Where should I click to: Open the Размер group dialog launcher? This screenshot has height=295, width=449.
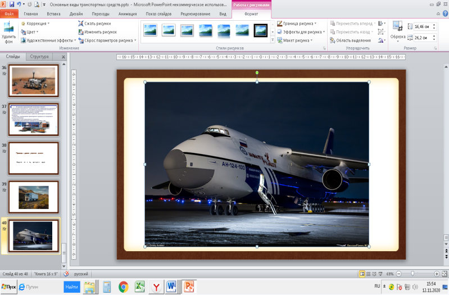point(436,48)
